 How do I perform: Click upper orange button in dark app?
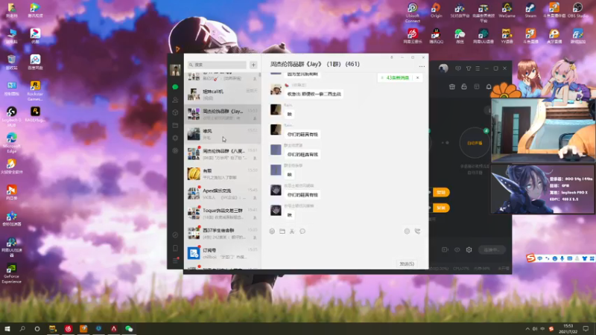click(441, 192)
